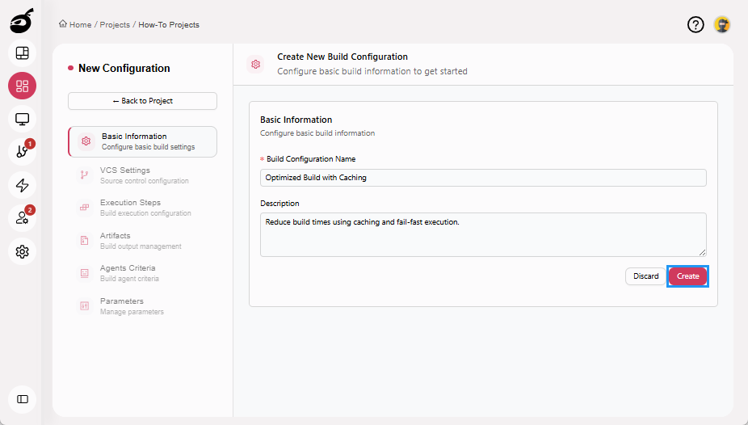Viewport: 748px width, 425px height.
Task: Open the dashboard layout icon in the sidebar
Action: click(x=22, y=53)
